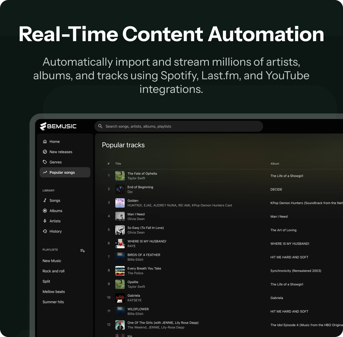Image resolution: width=343 pixels, height=337 pixels.
Task: Open History using the clock icon
Action: point(45,231)
